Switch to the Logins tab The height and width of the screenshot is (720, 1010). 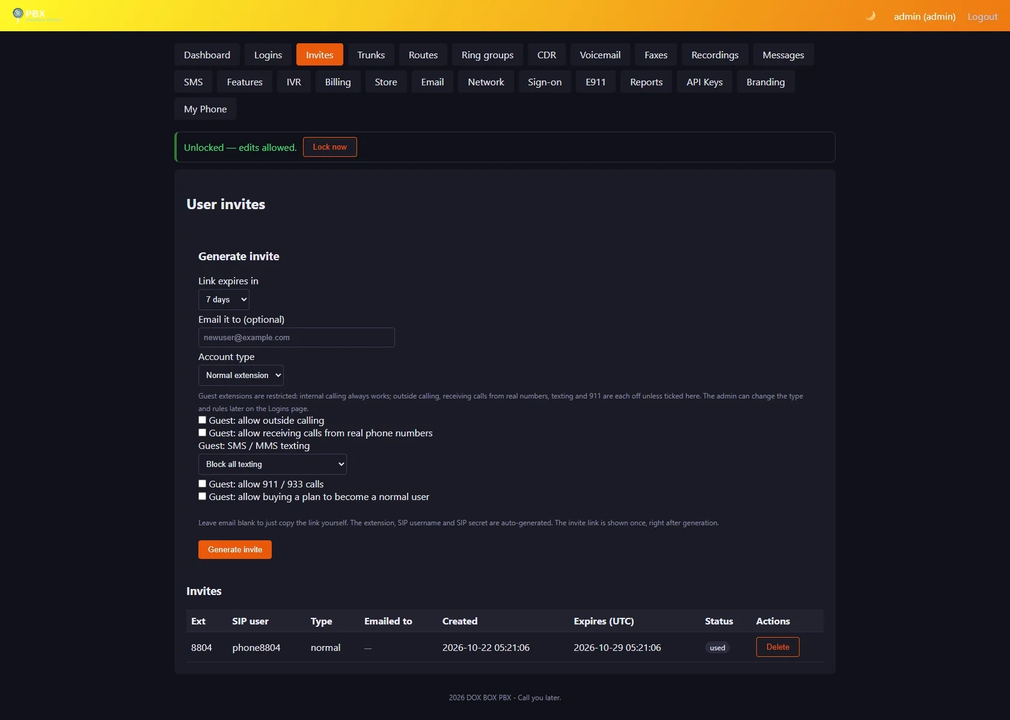coord(268,55)
